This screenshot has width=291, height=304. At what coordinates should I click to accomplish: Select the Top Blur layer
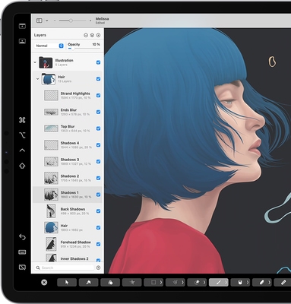pos(68,128)
